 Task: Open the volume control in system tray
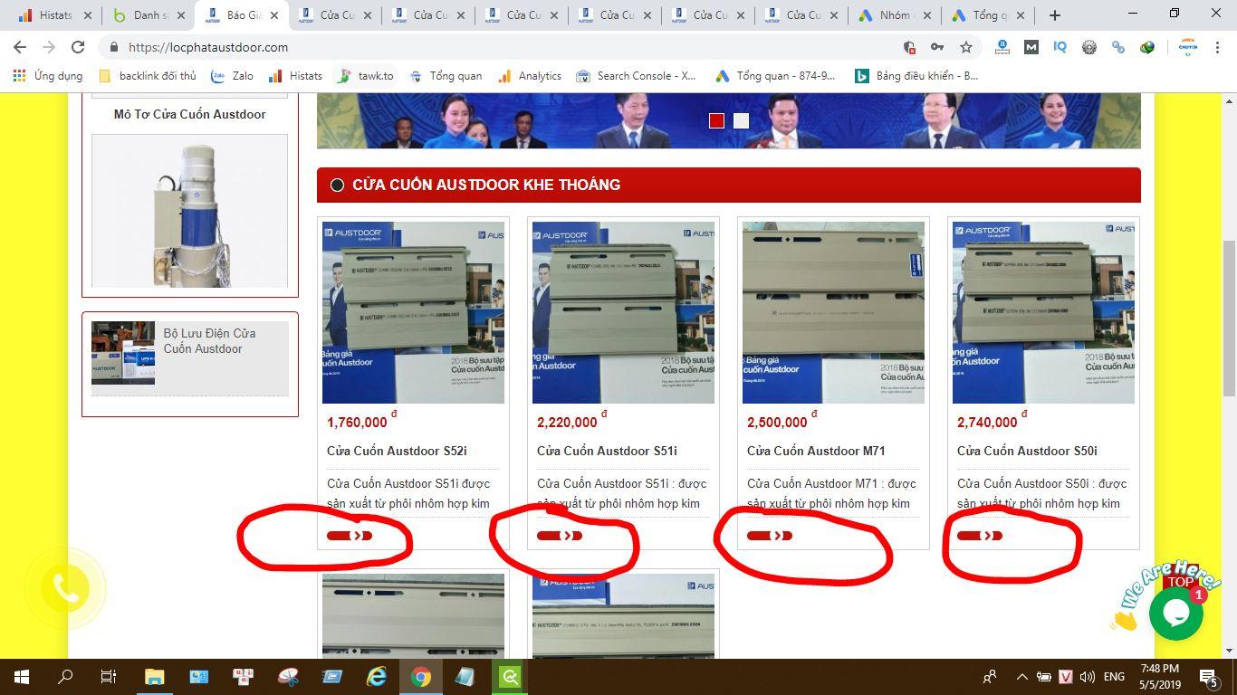[1087, 677]
